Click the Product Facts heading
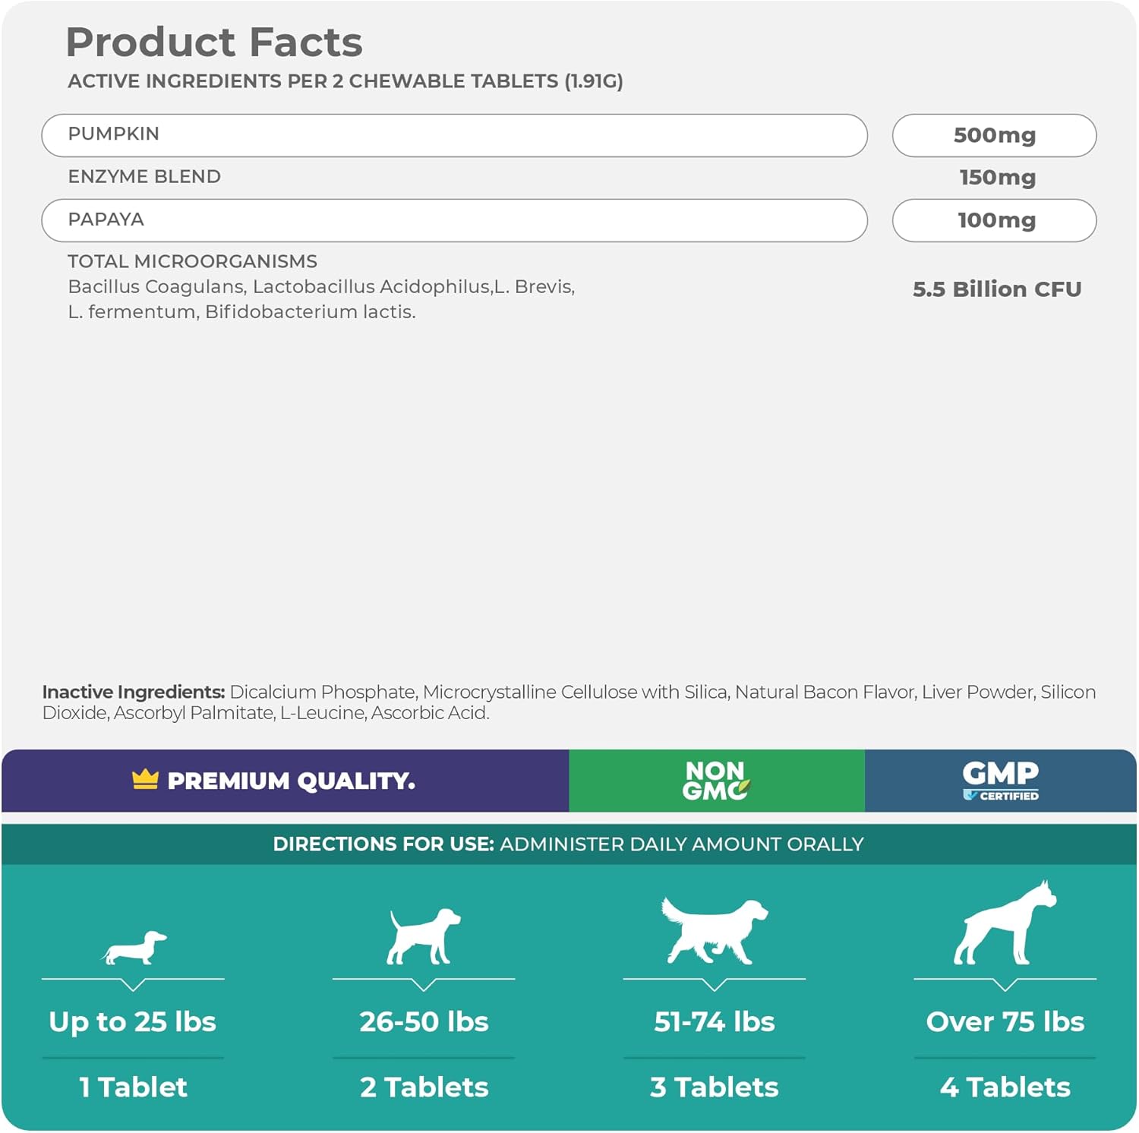The height and width of the screenshot is (1133, 1139). [214, 42]
